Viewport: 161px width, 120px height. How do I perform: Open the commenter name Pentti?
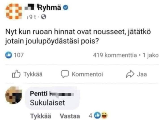(x=39, y=94)
